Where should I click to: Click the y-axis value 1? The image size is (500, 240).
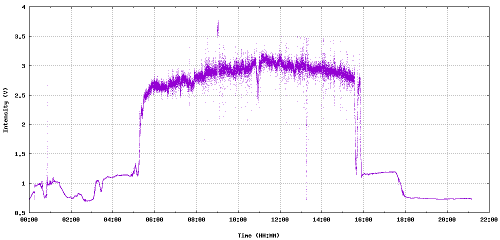click(24, 183)
